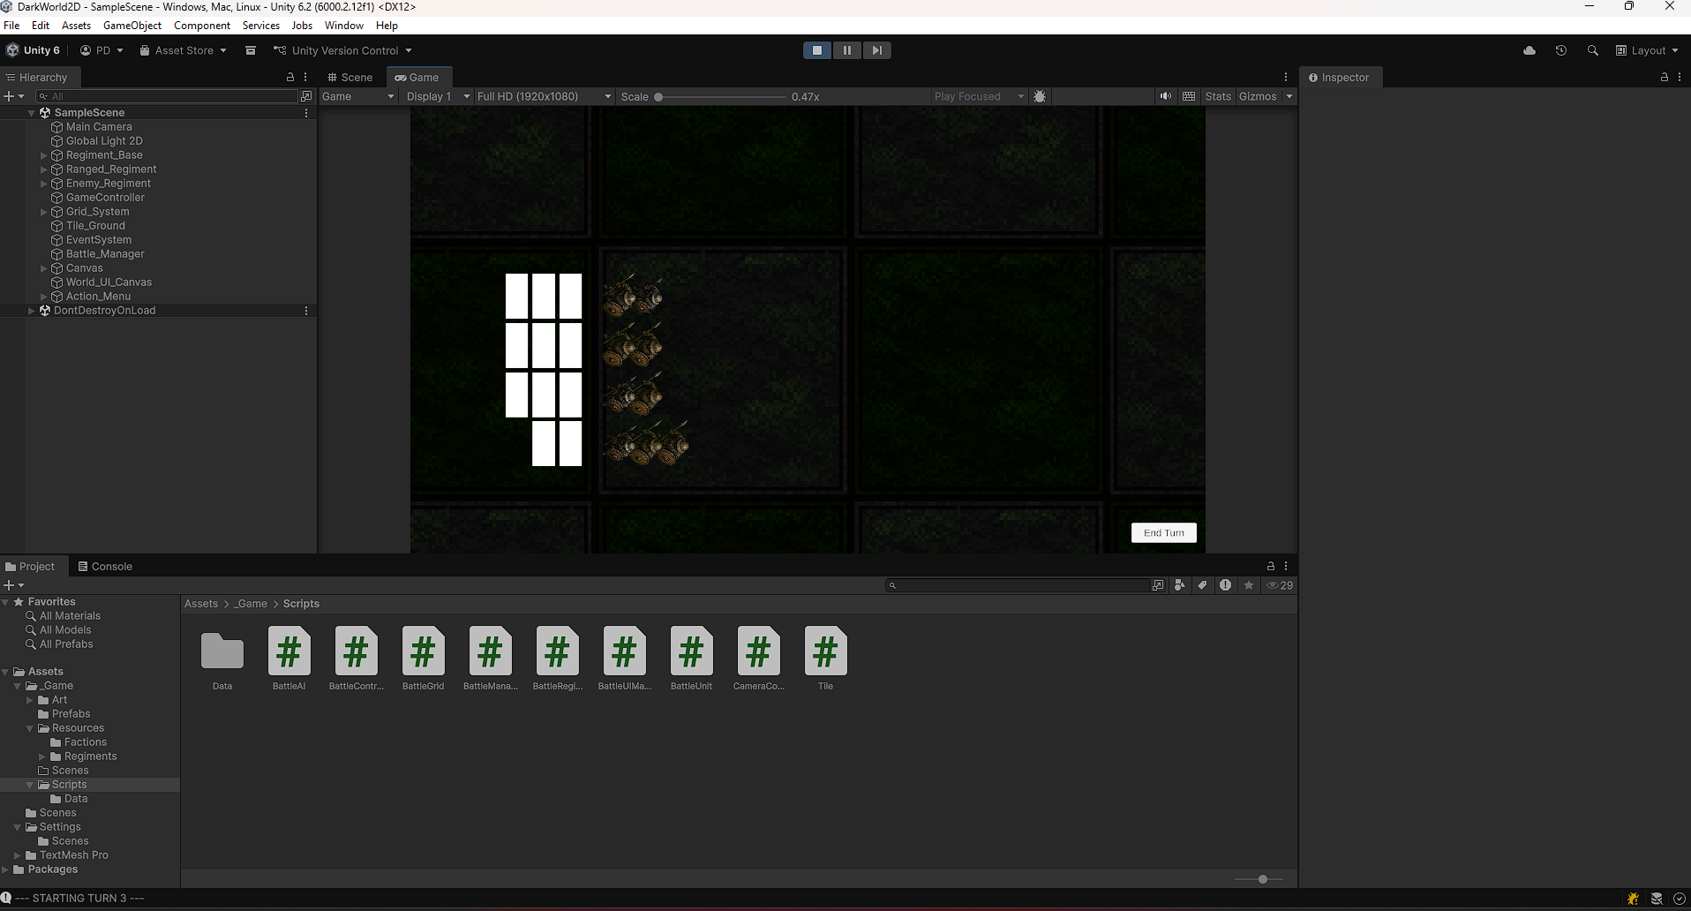Stop play mode with the Play button
Viewport: 1691px width, 911px height.
coord(817,50)
